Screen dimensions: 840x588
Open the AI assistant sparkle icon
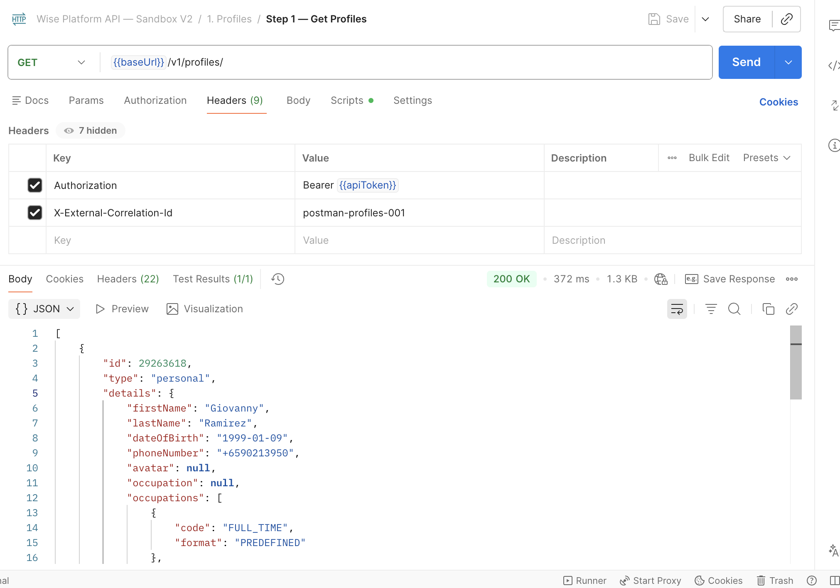click(x=834, y=550)
